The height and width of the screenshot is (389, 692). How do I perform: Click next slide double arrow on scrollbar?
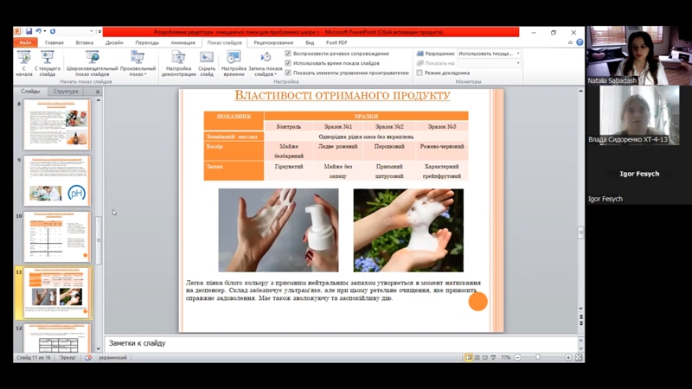(580, 323)
